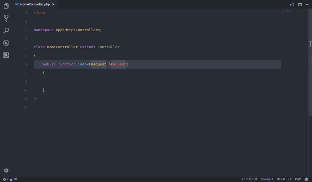Change language mode PHP

point(298,179)
